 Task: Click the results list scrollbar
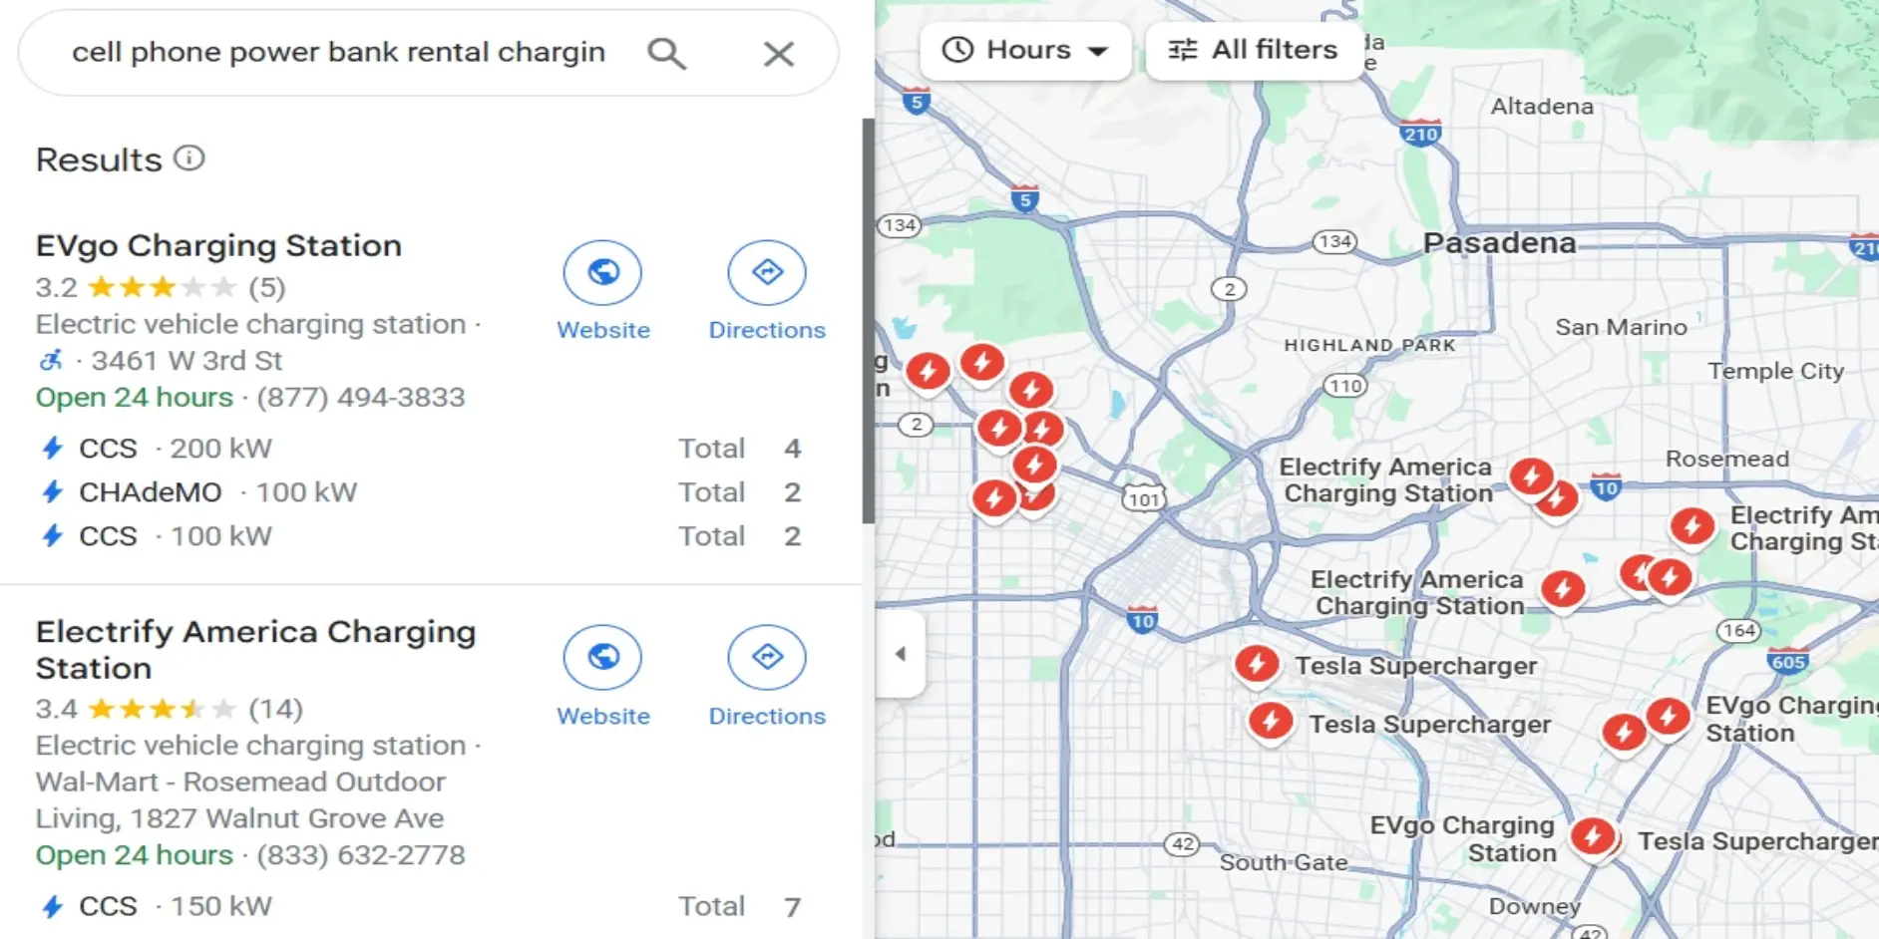[x=869, y=321]
